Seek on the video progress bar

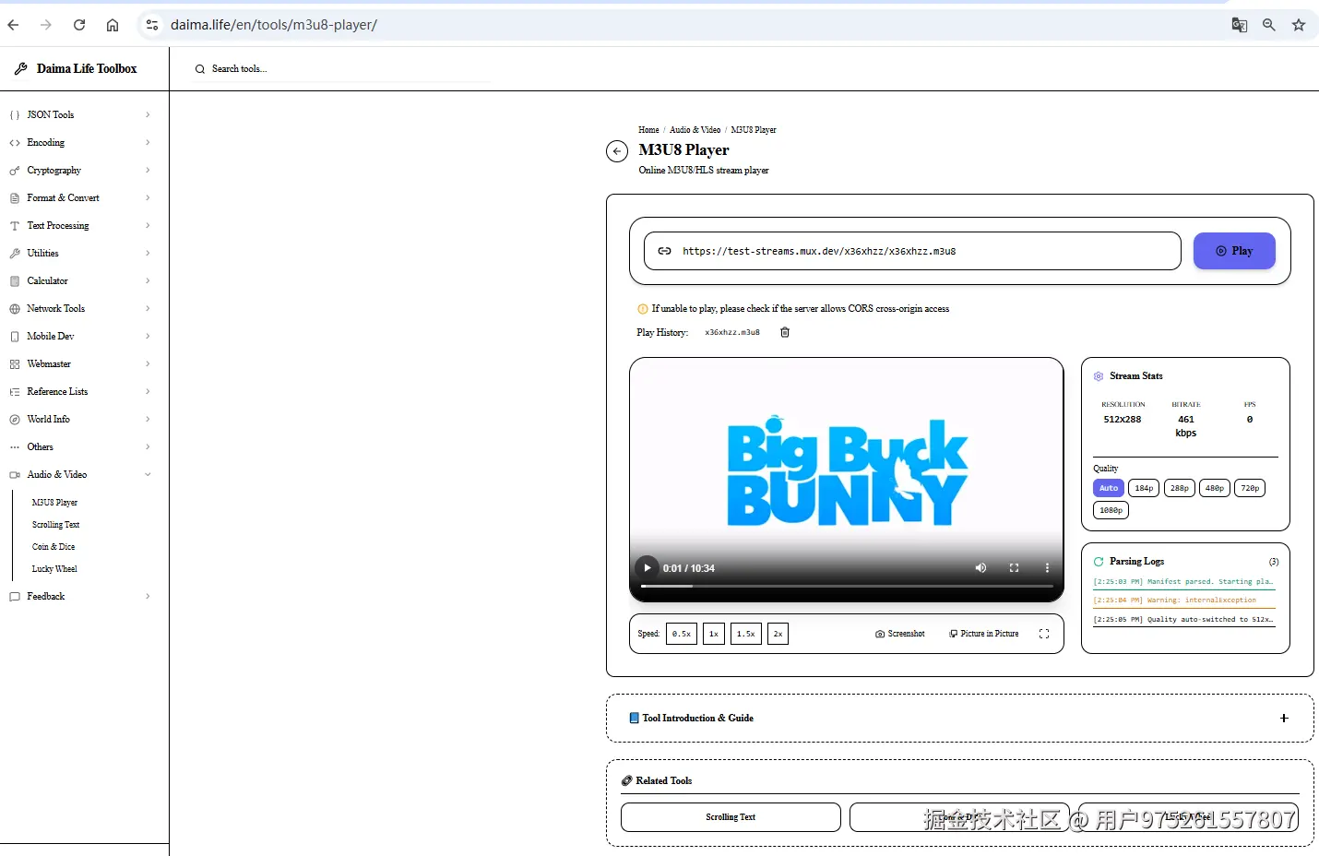847,586
